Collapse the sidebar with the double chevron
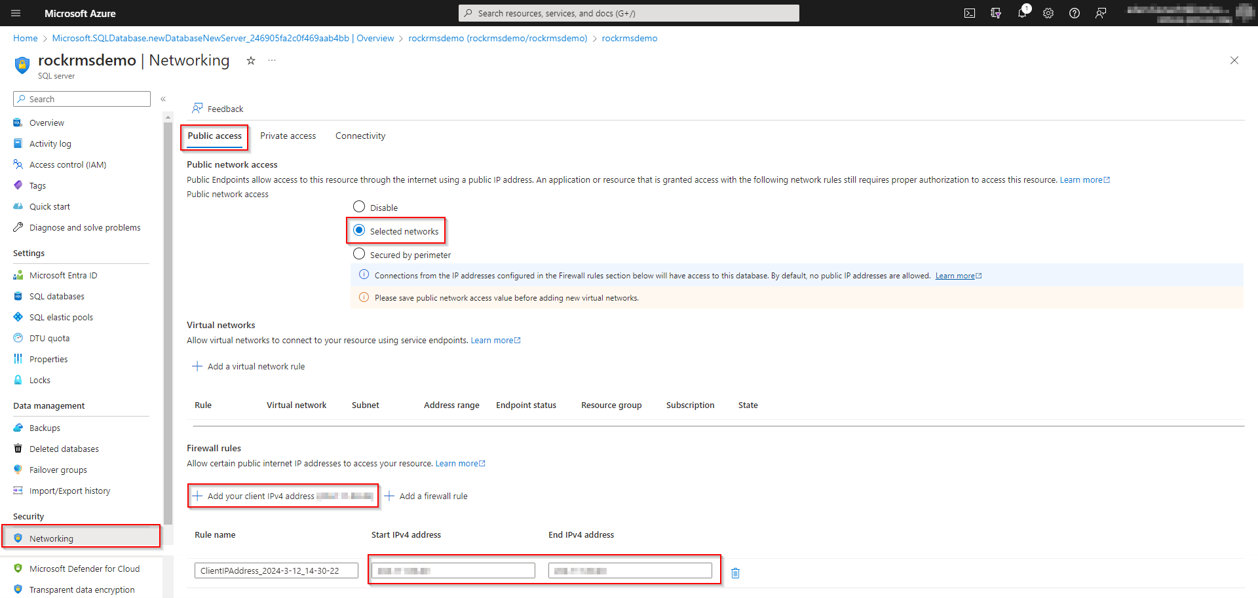The image size is (1258, 598). 163,99
